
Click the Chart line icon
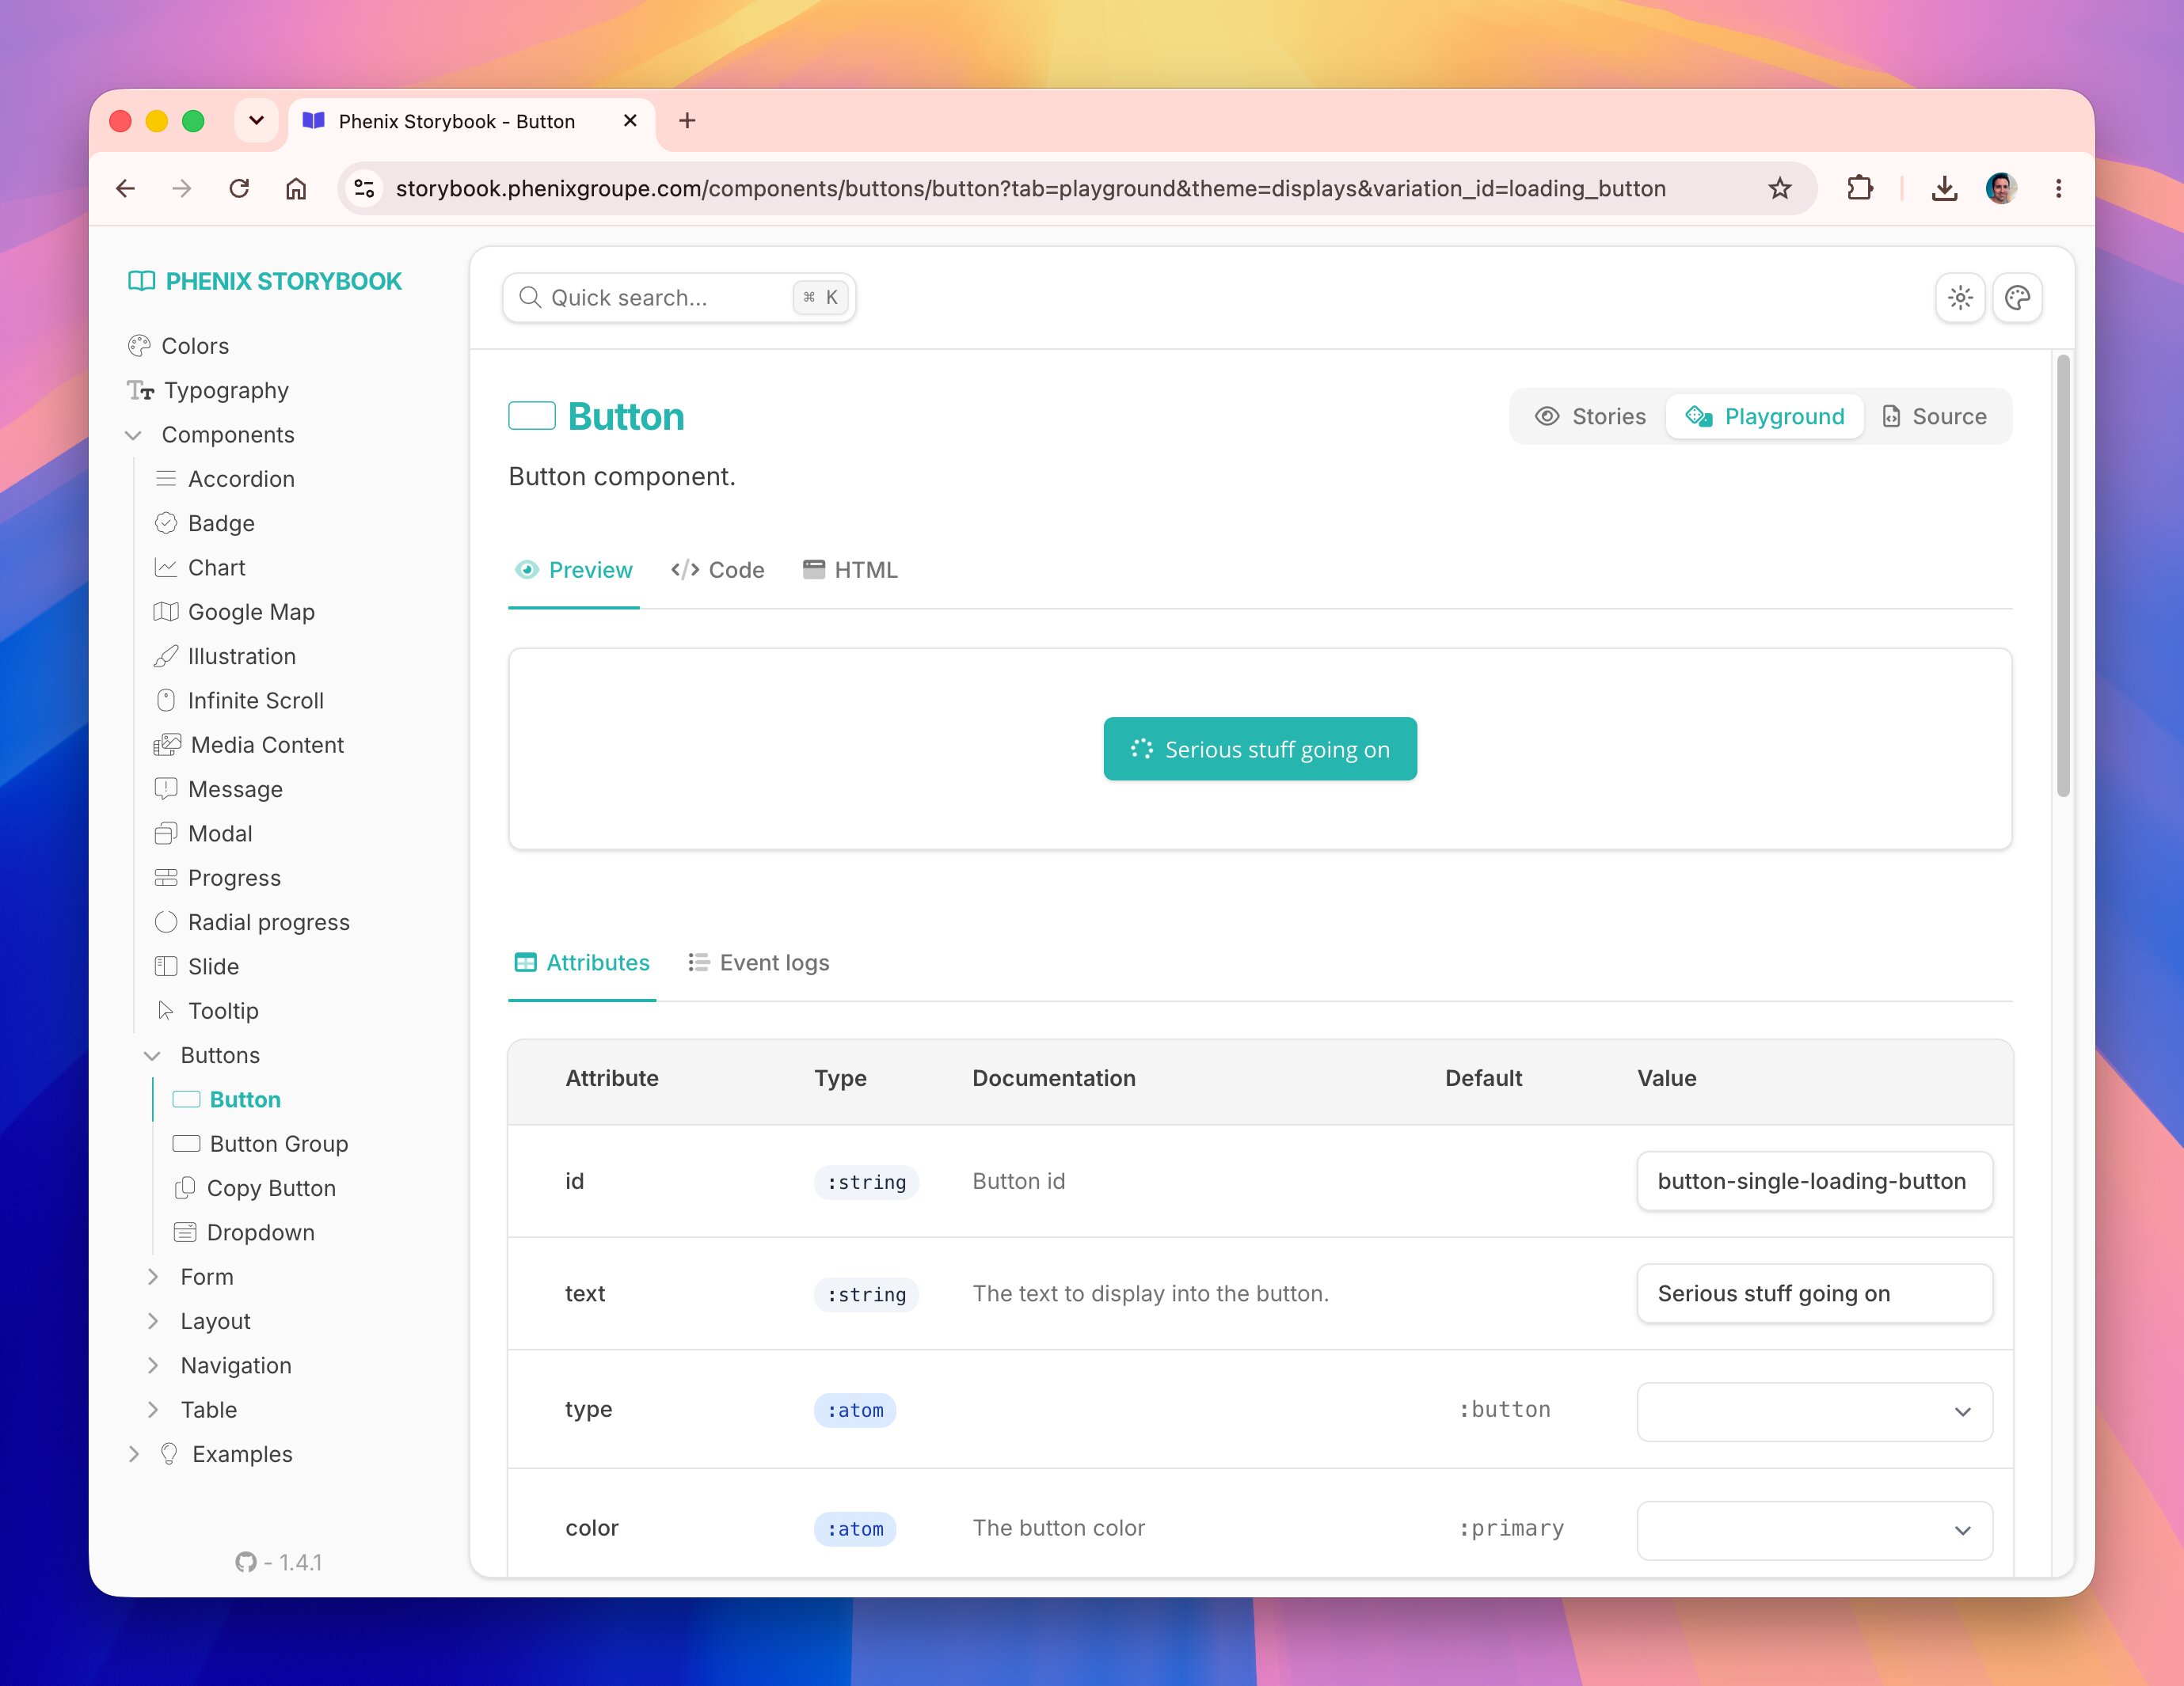166,568
